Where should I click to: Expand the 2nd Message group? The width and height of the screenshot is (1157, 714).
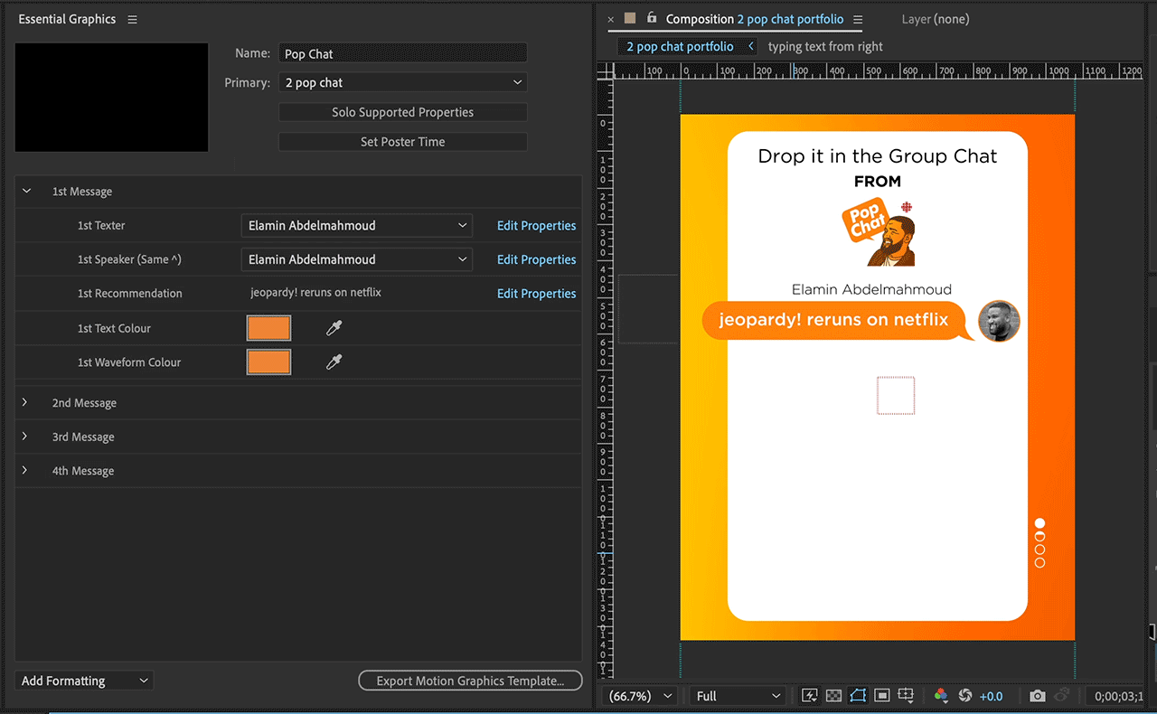[x=25, y=402]
